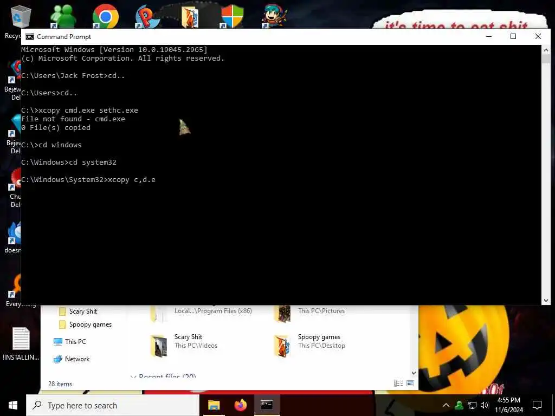Click the Command Prompt scrollbar up arrow
Image resolution: width=555 pixels, height=416 pixels.
[x=546, y=50]
